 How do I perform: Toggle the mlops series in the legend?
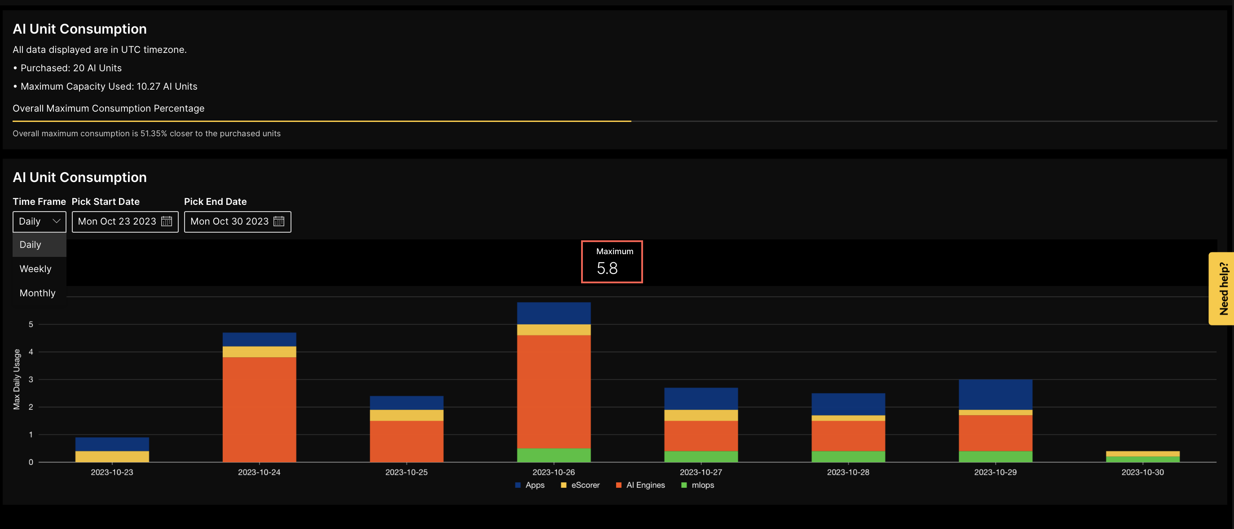tap(697, 485)
